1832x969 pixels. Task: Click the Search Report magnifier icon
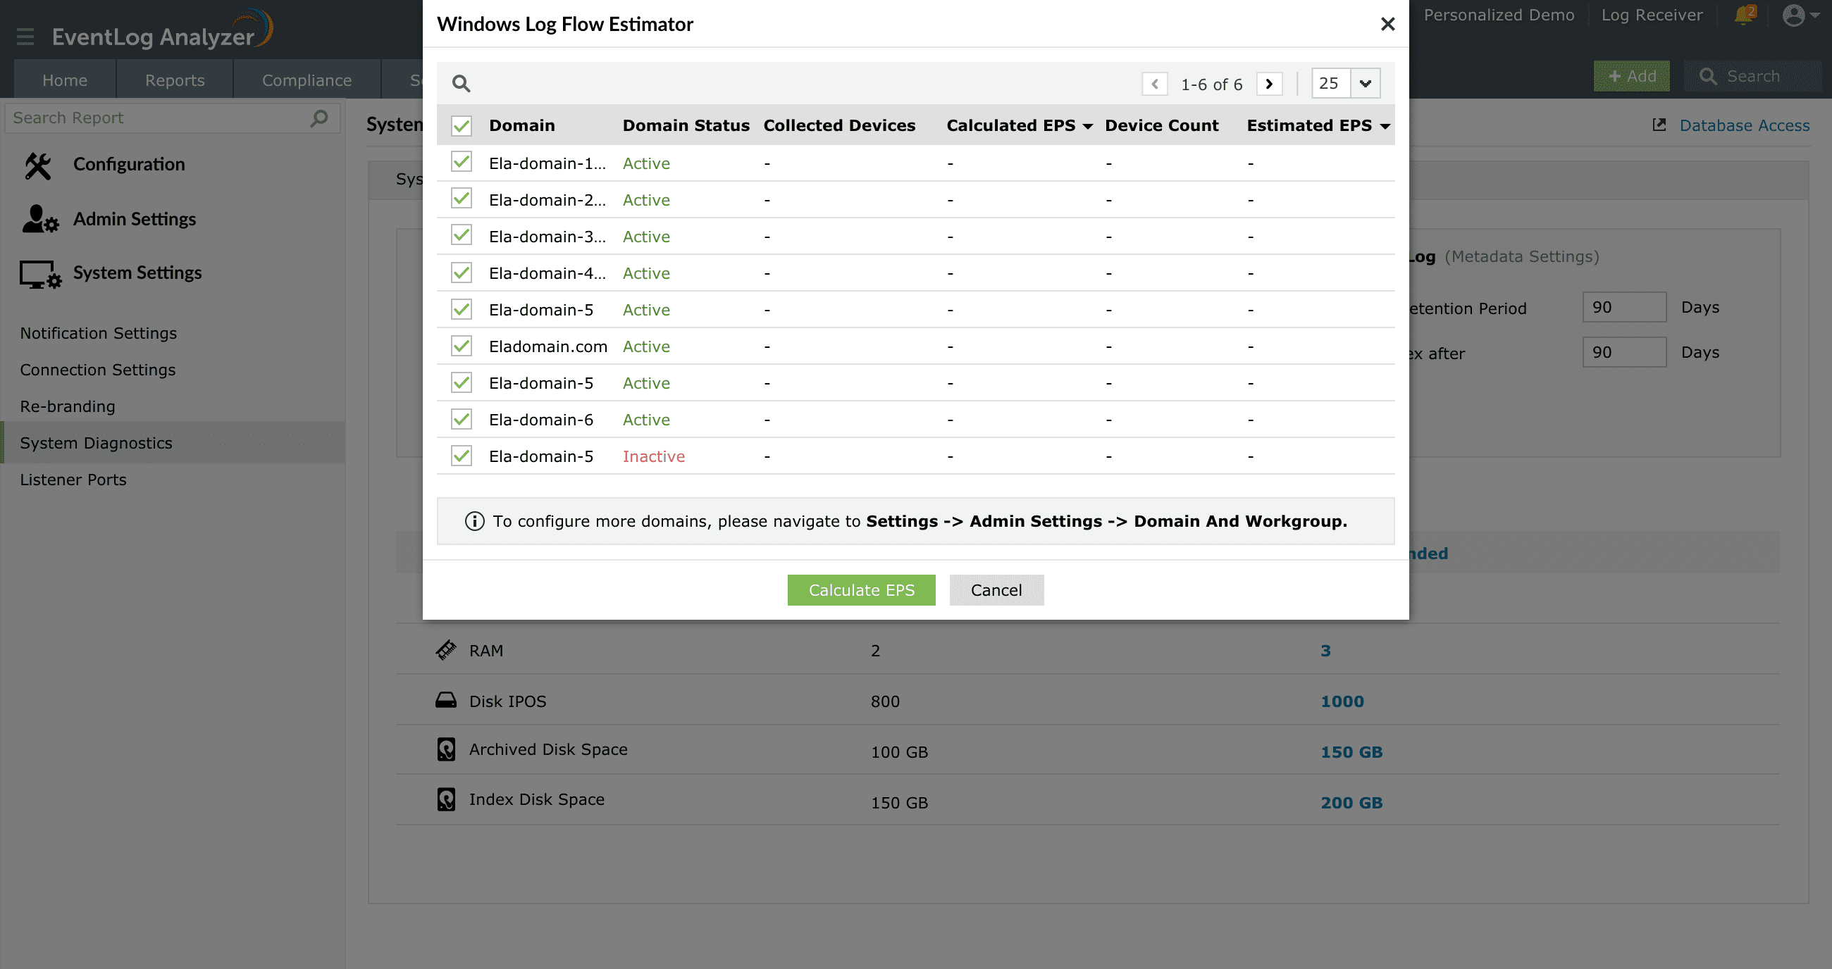click(x=319, y=118)
